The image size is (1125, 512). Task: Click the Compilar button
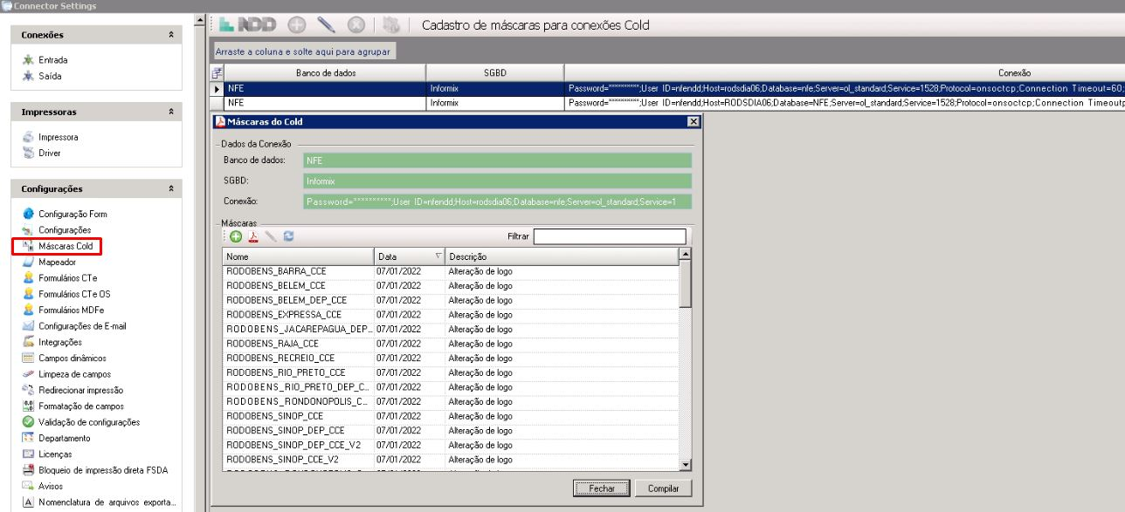pyautogui.click(x=663, y=488)
